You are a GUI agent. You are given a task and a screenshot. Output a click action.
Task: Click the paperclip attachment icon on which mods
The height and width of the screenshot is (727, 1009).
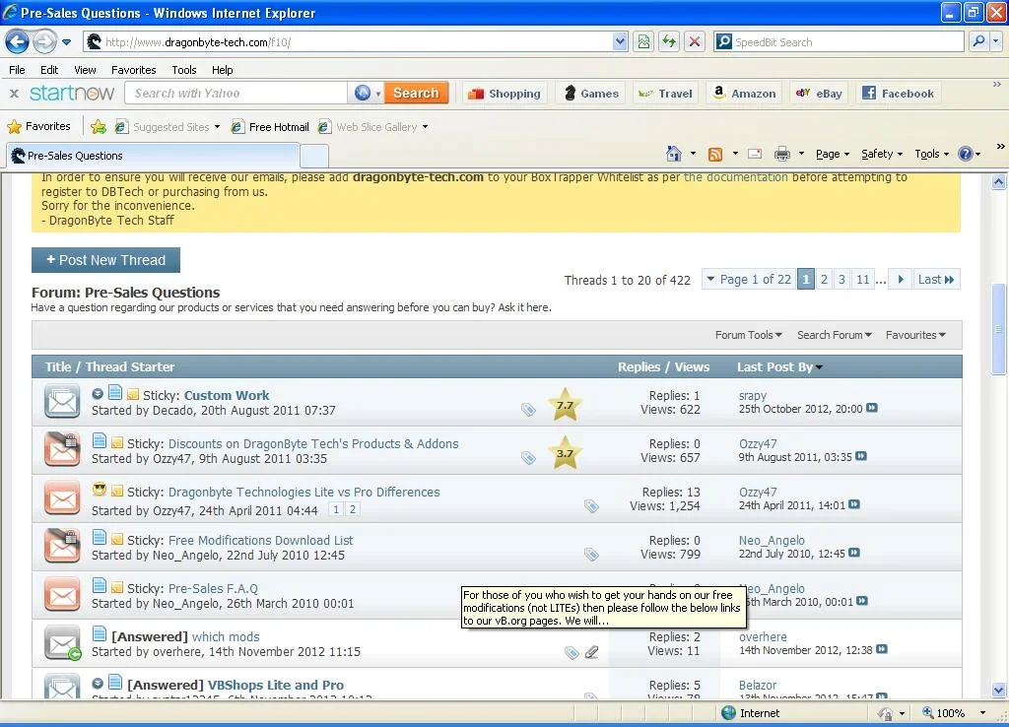[591, 652]
